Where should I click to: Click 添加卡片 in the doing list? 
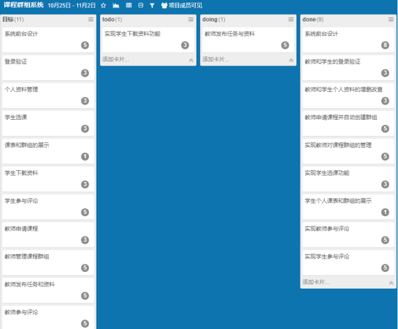[x=216, y=60]
